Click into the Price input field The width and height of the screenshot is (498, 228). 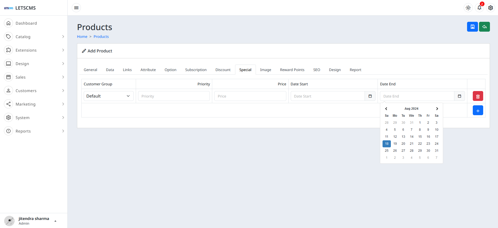coord(250,96)
